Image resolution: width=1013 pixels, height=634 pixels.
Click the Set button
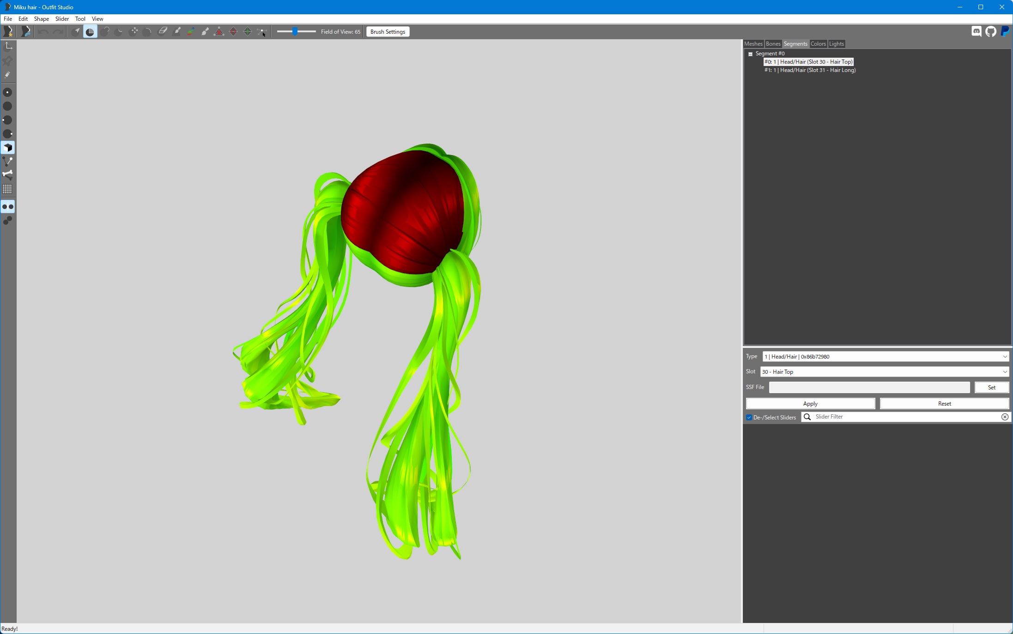point(992,388)
